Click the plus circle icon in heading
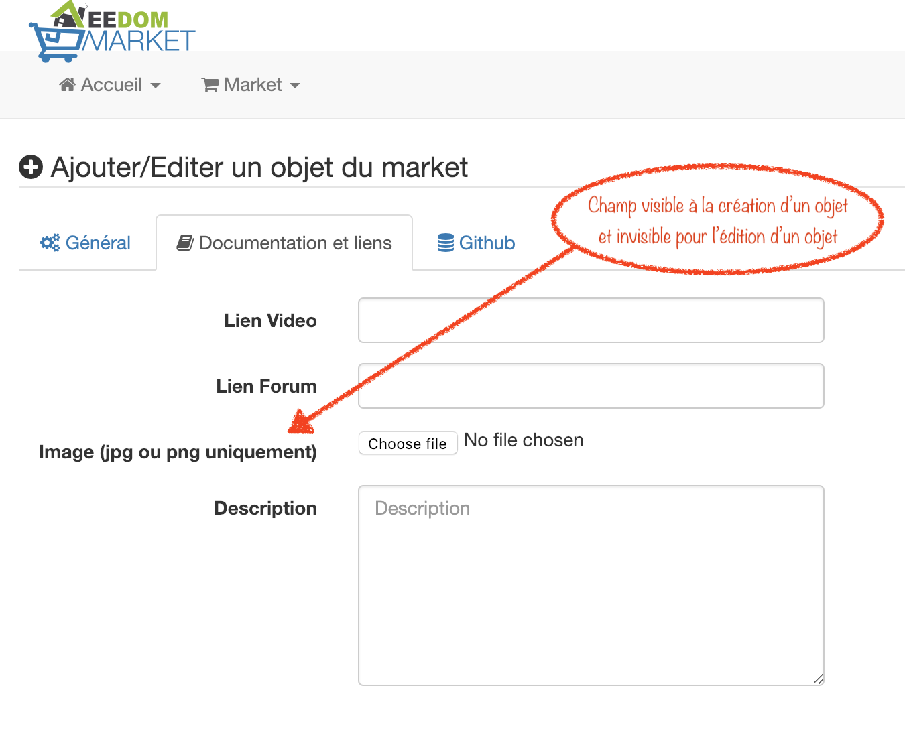Image resolution: width=905 pixels, height=737 pixels. point(31,167)
